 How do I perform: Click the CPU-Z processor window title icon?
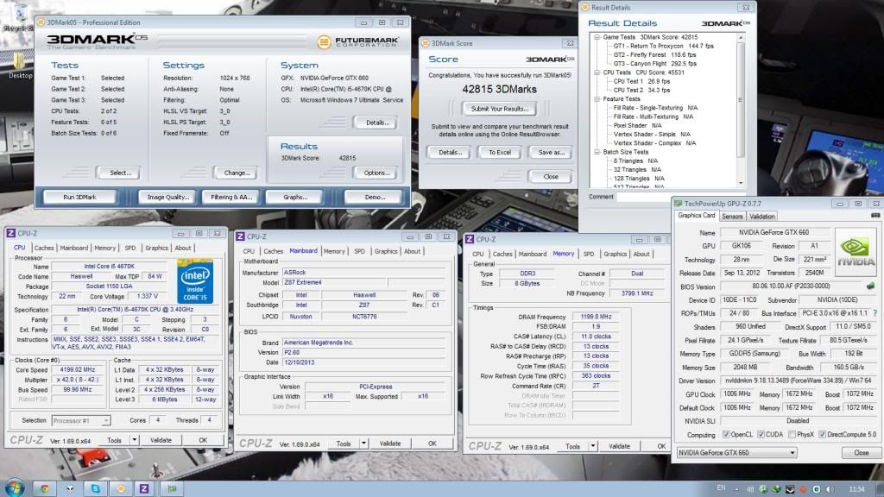(10, 233)
